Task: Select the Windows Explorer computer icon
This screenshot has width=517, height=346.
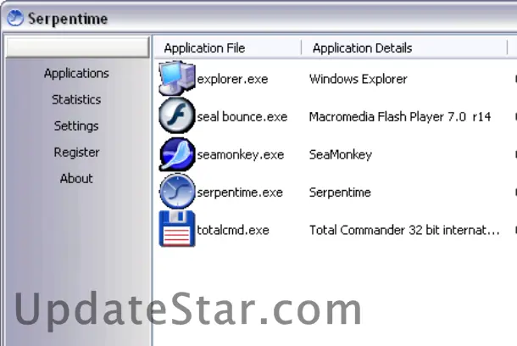Action: (x=177, y=79)
